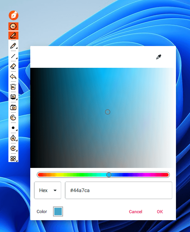Open the color palette icon
The image size is (190, 232).
(13, 118)
